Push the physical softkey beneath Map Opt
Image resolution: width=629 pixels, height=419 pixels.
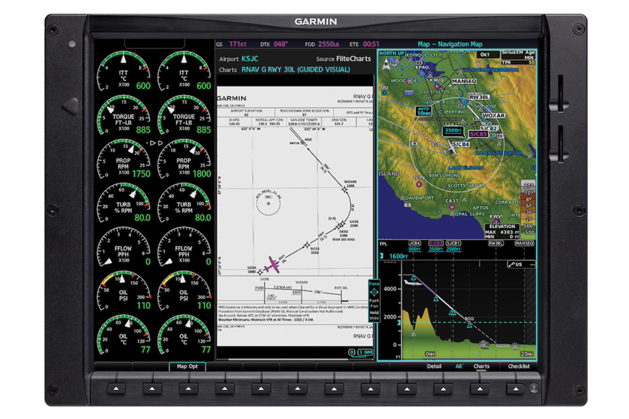click(188, 389)
